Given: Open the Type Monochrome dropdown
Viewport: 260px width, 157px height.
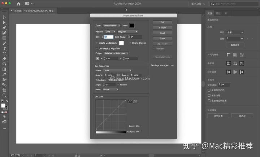Looking at the screenshot, I should [112, 26].
